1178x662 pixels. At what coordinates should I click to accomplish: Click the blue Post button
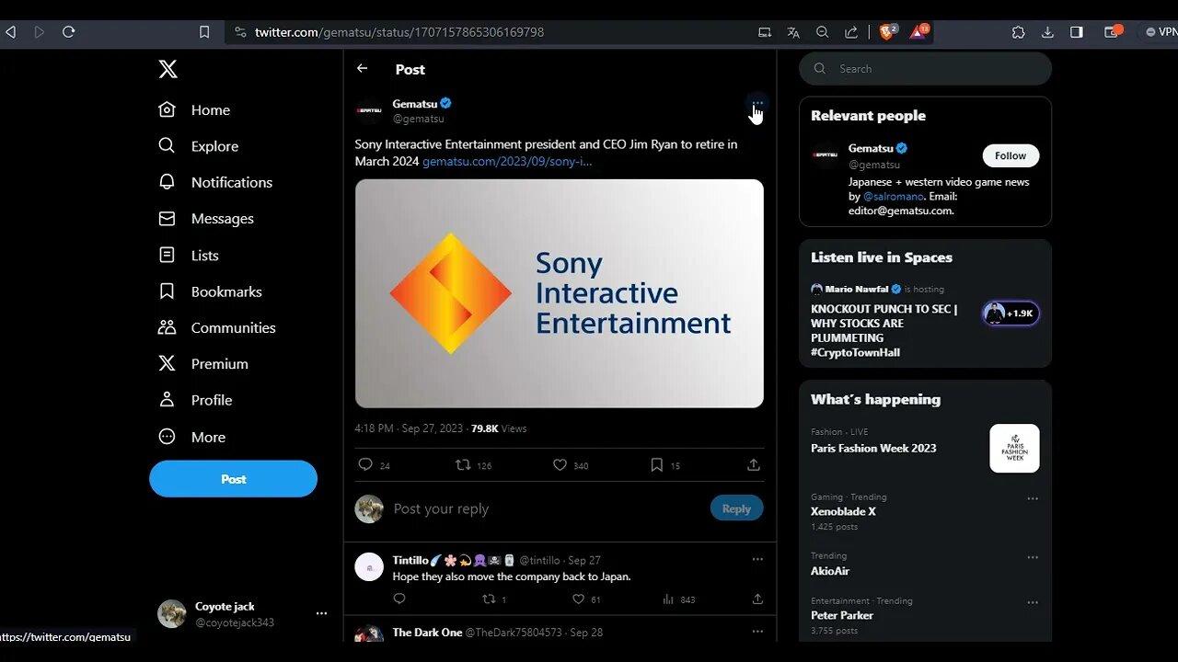233,479
